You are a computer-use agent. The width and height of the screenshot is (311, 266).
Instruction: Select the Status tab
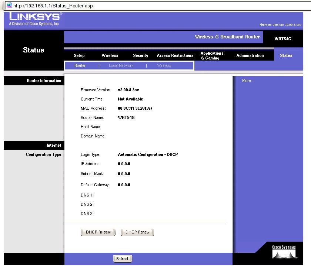coord(286,56)
